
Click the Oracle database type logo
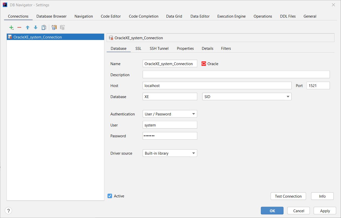pos(204,64)
